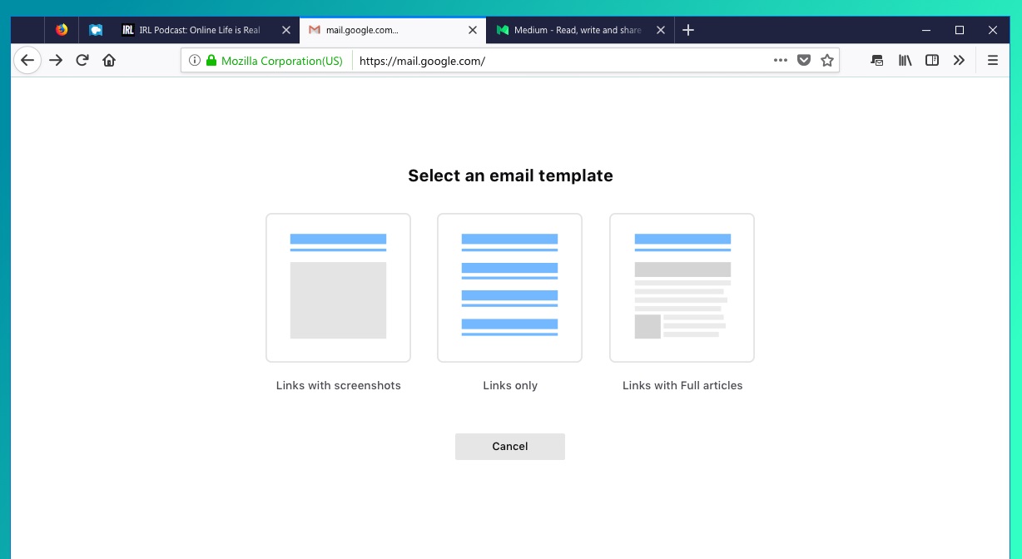Open a new tab with plus button

tap(688, 30)
